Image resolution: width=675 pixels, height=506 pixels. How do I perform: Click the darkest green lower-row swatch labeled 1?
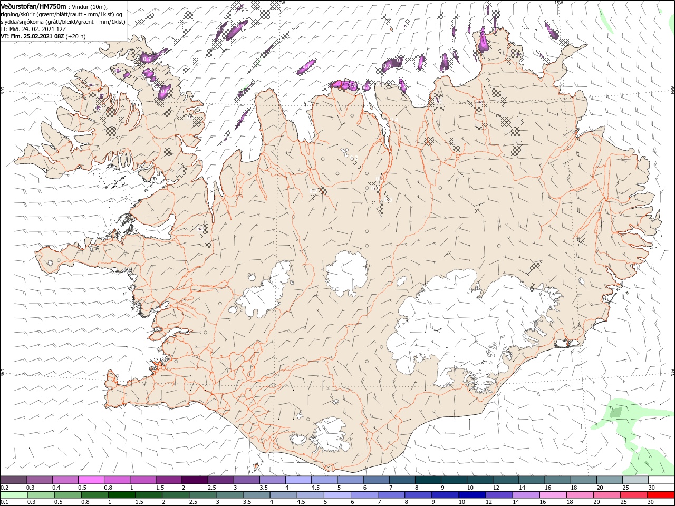point(121,495)
